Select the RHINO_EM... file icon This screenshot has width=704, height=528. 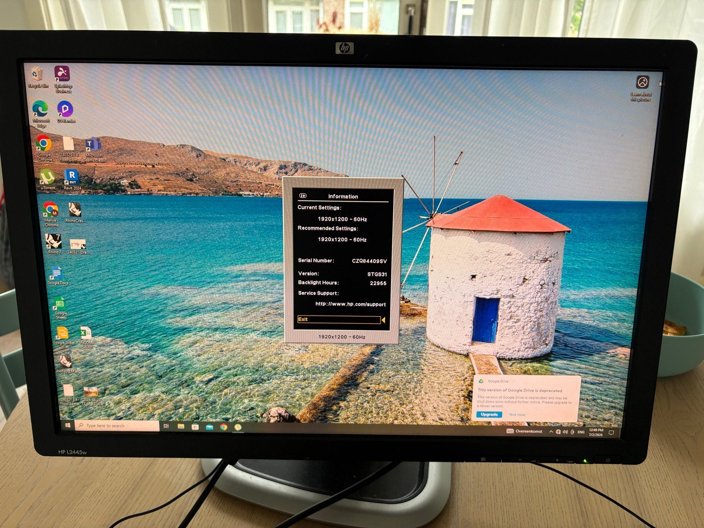click(66, 365)
